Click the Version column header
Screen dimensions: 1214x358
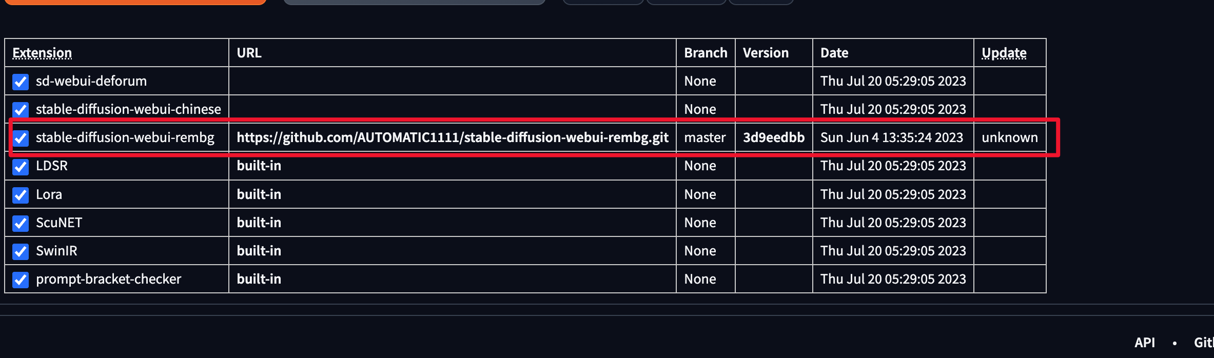pyautogui.click(x=766, y=53)
